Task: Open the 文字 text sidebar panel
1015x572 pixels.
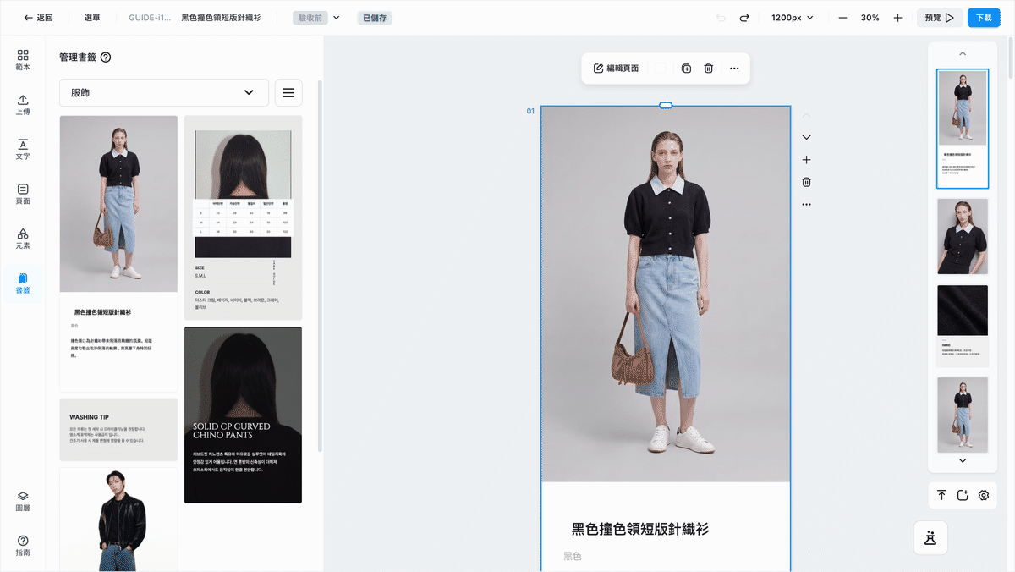Action: pos(23,149)
